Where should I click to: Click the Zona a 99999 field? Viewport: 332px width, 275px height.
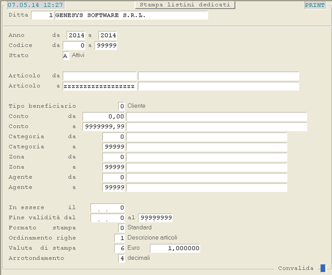113,167
